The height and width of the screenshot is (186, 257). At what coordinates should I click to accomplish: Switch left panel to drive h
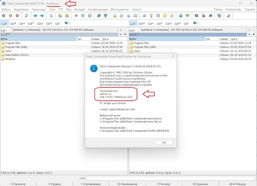tap(49, 23)
